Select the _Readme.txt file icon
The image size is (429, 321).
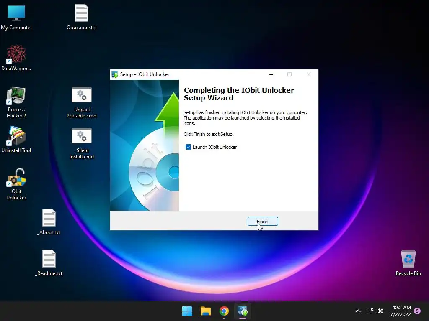click(x=49, y=263)
